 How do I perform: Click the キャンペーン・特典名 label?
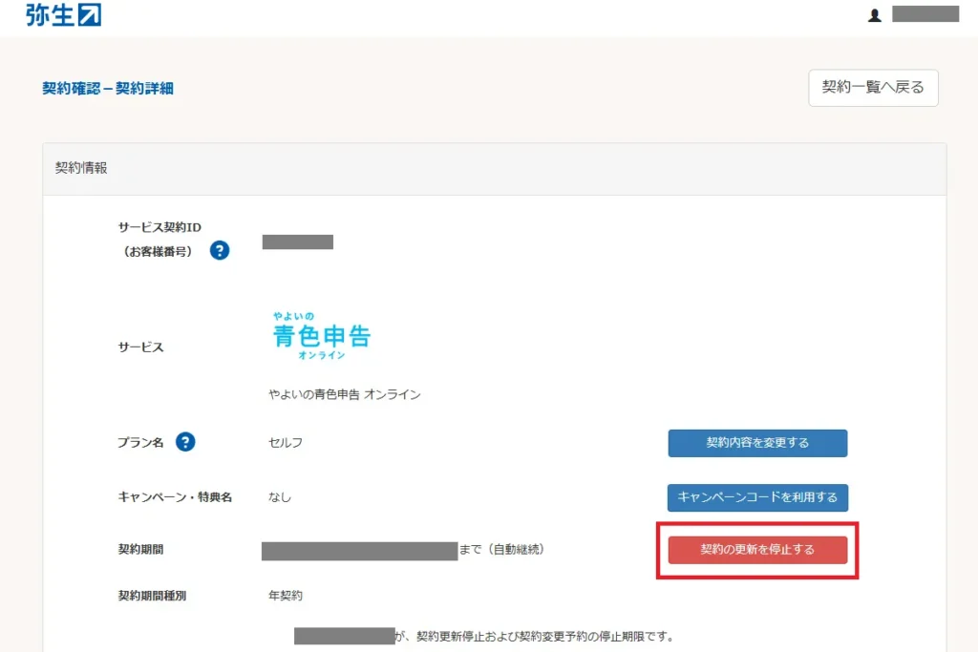click(175, 497)
